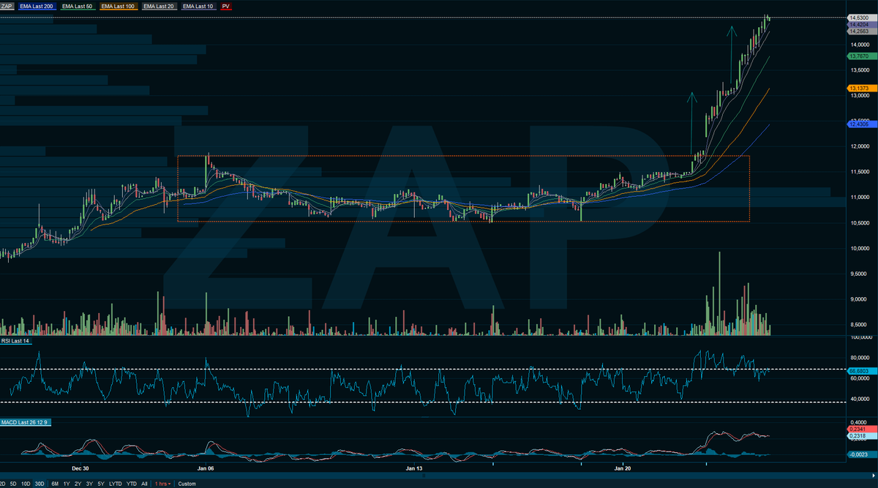Image resolution: width=878 pixels, height=488 pixels.
Task: Toggle the PV price volume indicator
Action: pos(226,6)
